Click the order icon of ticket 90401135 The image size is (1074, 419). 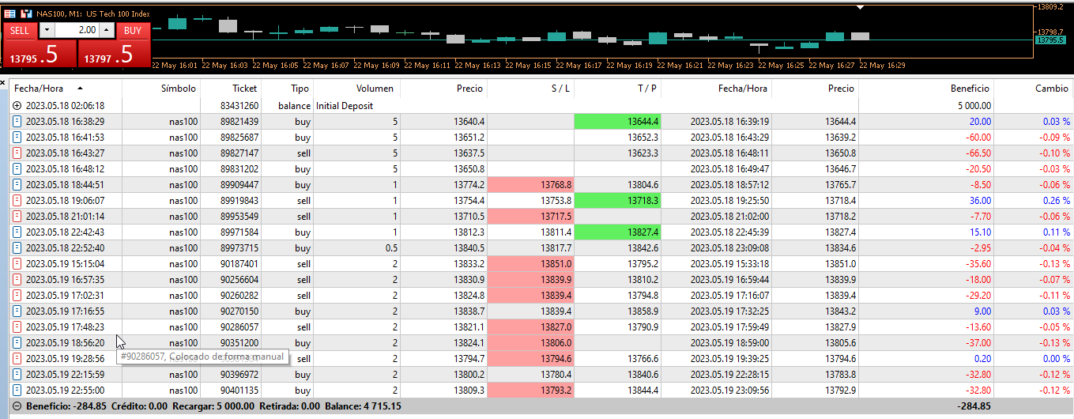pos(17,390)
